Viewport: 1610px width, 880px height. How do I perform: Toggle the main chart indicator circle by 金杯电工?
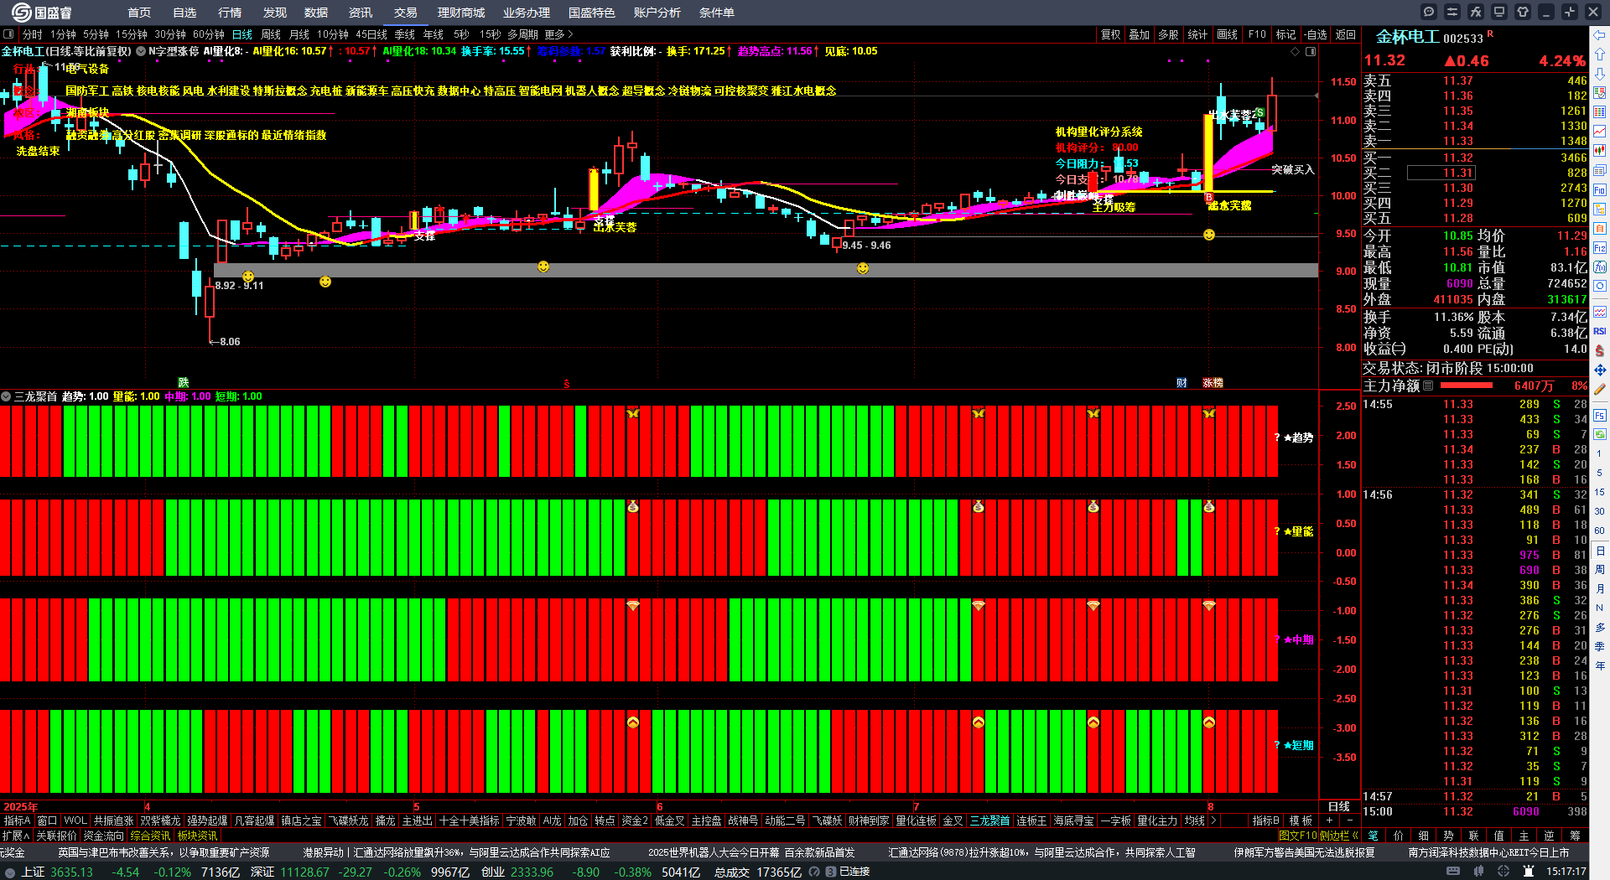[141, 51]
